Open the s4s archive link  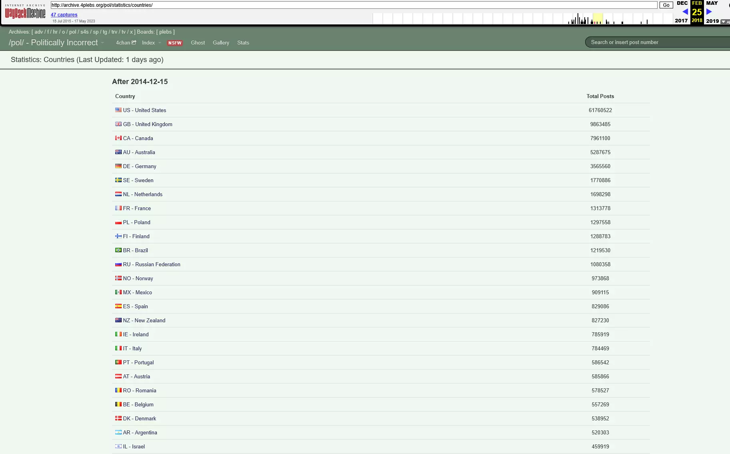[x=84, y=32]
